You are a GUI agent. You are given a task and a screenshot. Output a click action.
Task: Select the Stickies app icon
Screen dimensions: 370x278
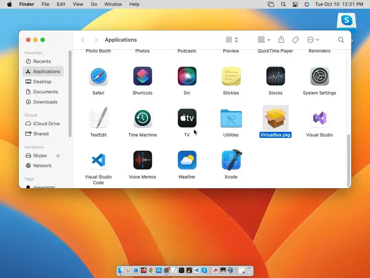click(x=231, y=76)
